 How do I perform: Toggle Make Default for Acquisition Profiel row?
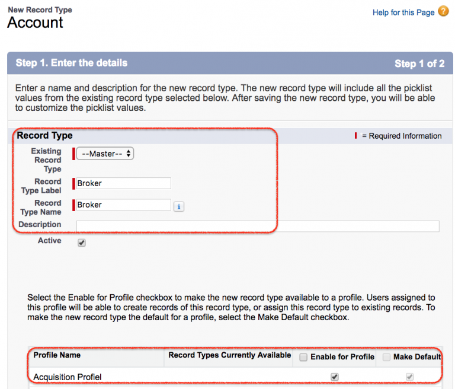click(409, 377)
